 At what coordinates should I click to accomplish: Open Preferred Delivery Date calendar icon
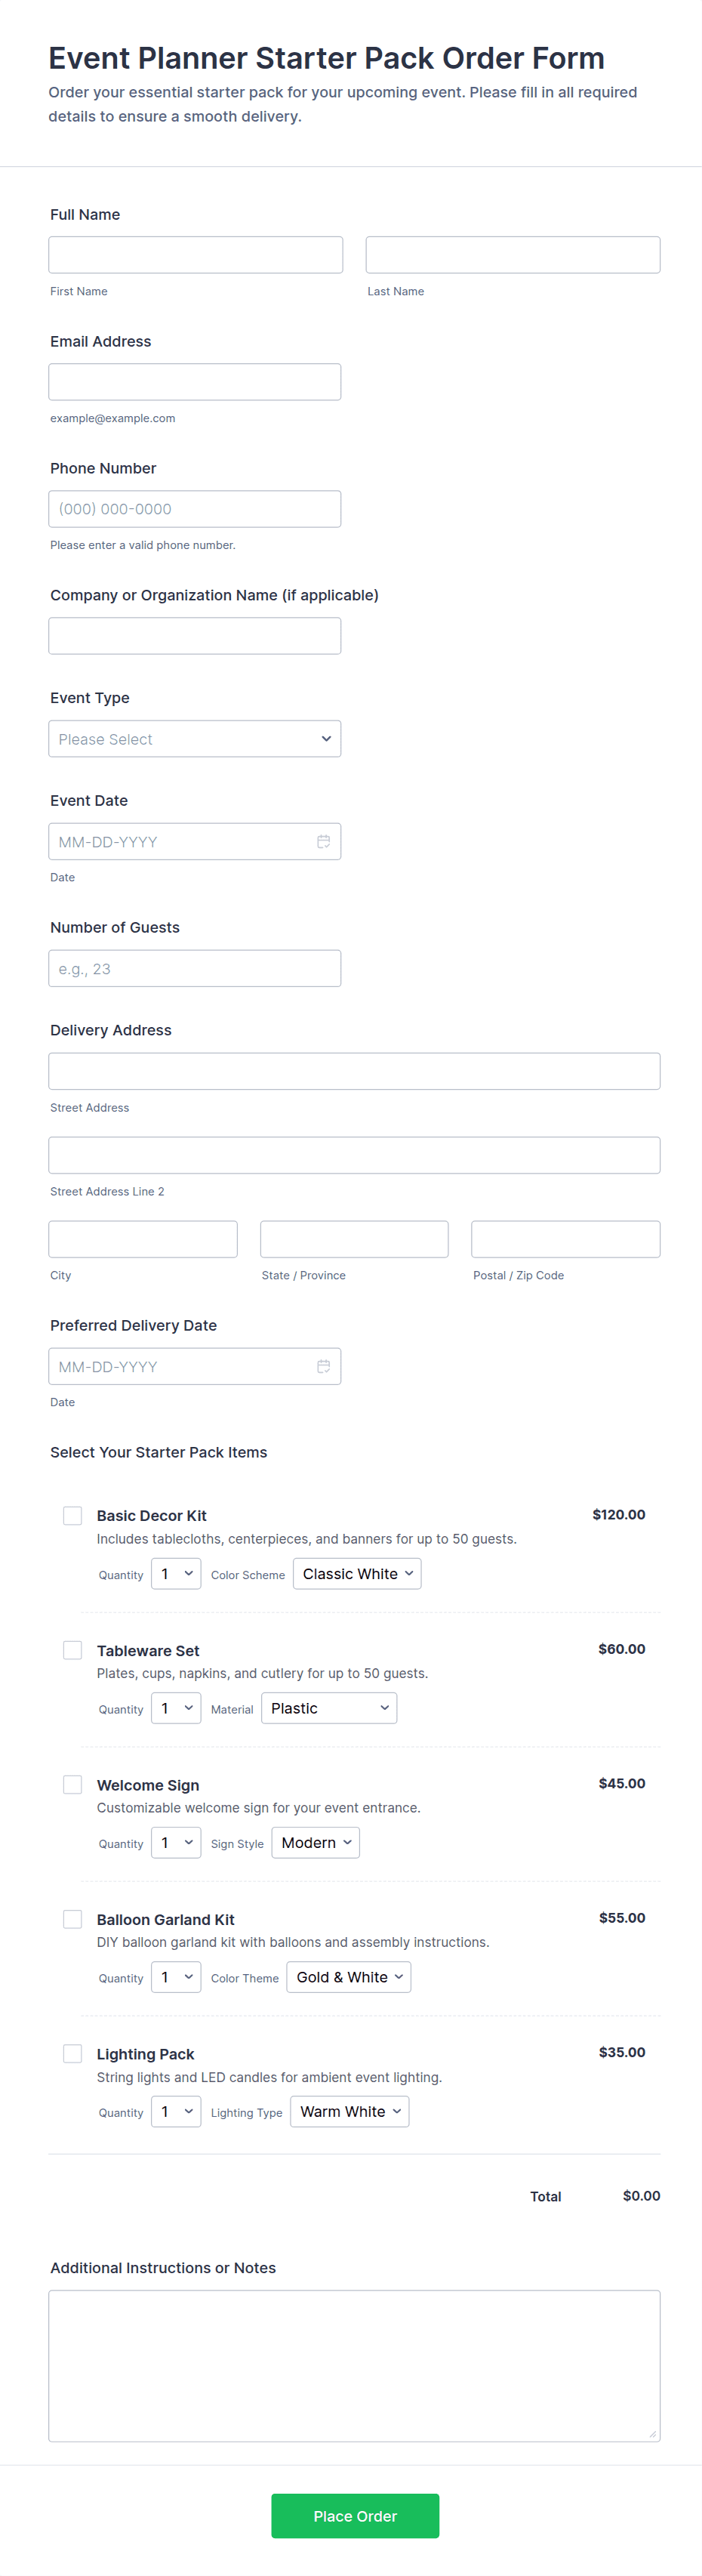click(323, 1366)
